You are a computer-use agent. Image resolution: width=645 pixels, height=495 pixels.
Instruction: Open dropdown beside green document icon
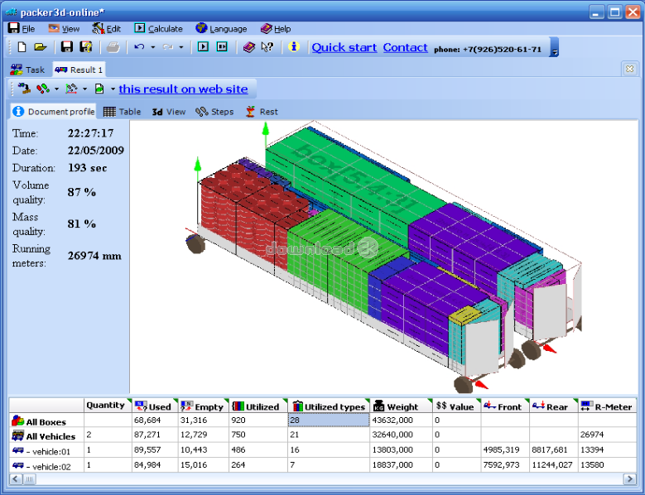click(x=112, y=89)
